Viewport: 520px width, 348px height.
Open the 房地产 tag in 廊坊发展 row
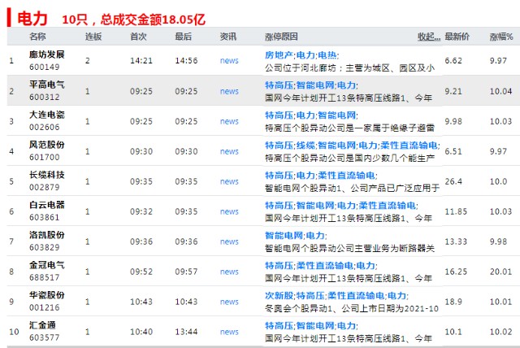[x=279, y=55]
